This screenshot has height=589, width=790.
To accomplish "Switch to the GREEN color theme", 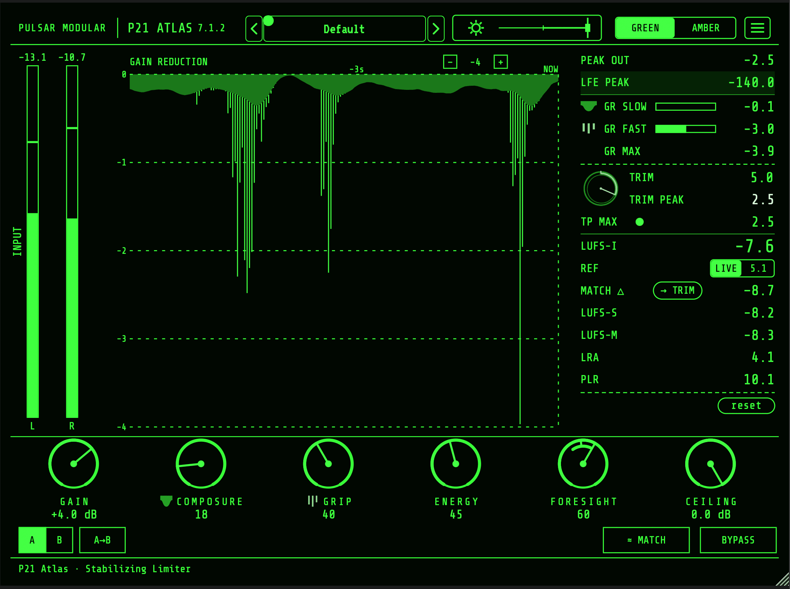I will click(x=645, y=28).
